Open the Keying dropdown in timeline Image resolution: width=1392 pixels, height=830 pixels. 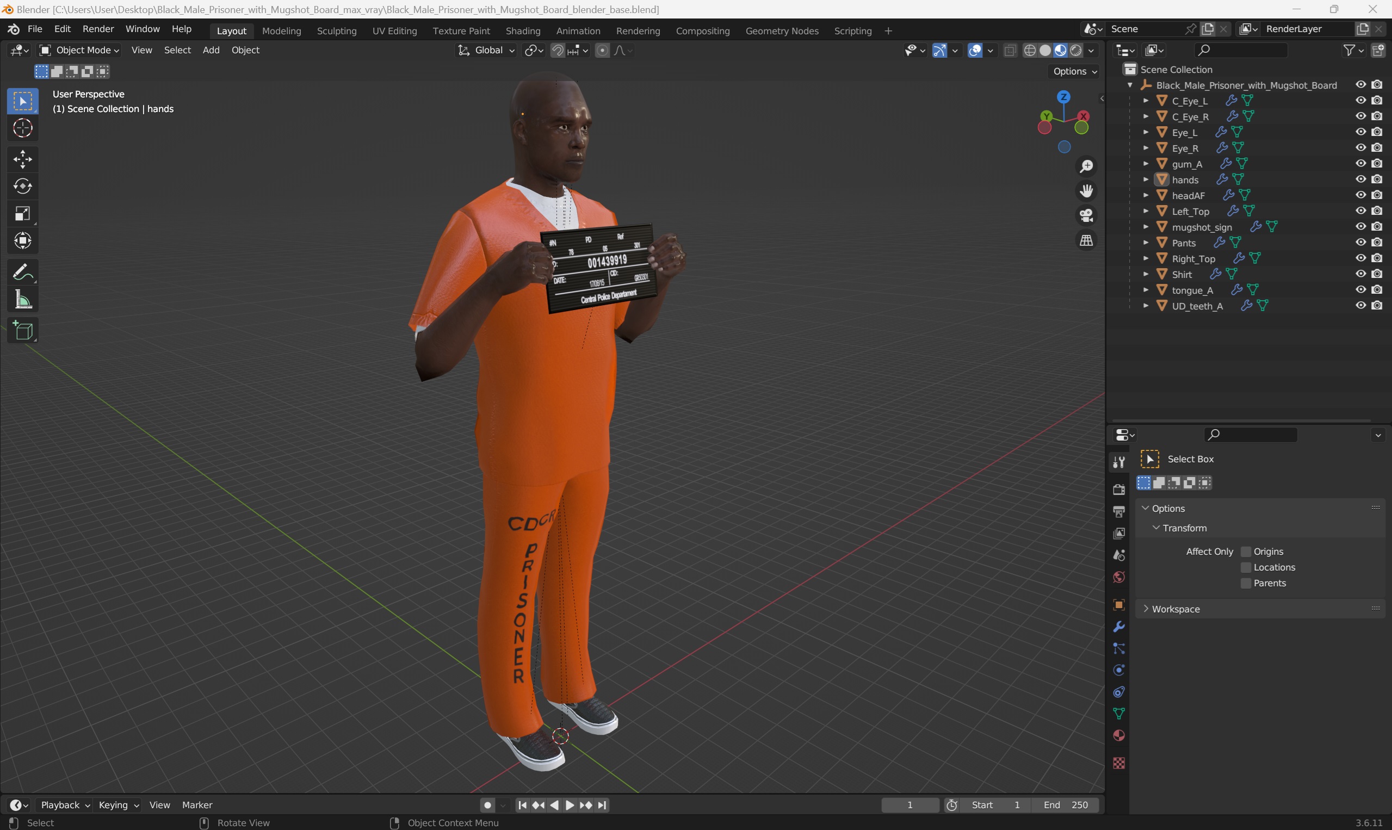(118, 805)
